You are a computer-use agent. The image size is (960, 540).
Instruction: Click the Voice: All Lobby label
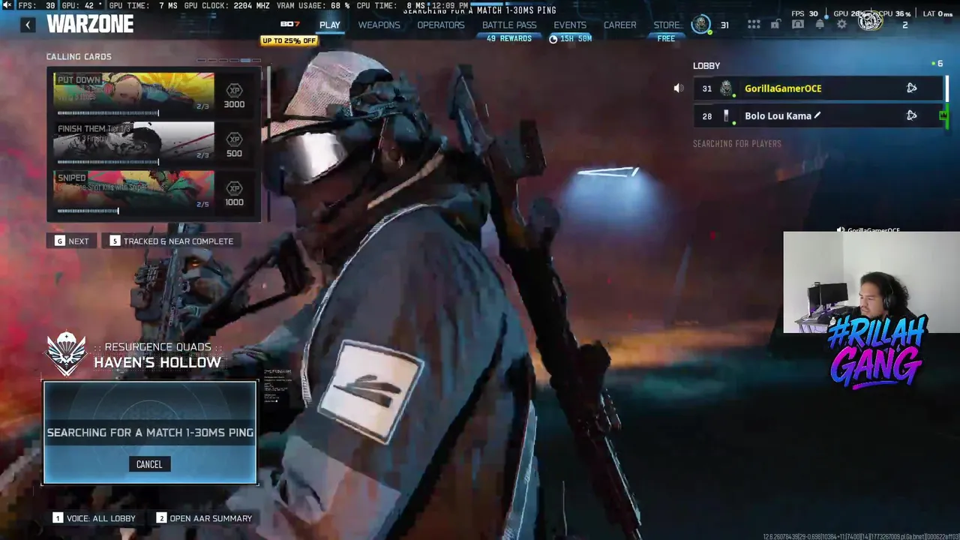(101, 518)
